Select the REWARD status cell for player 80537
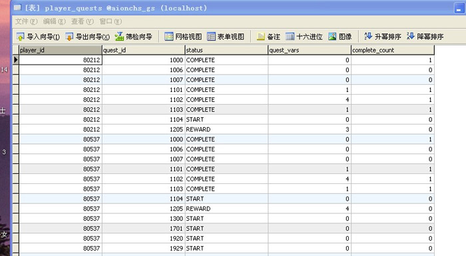Viewport: 466px width, 256px height. pyautogui.click(x=226, y=209)
